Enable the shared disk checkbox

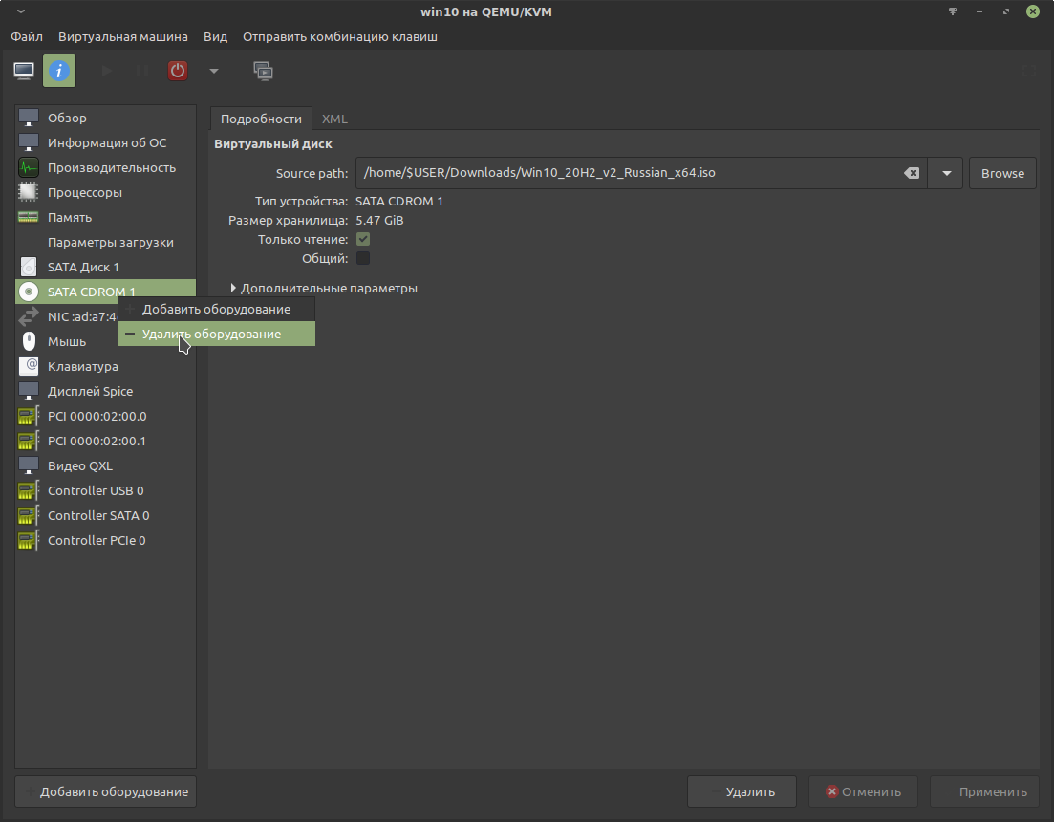(x=363, y=258)
